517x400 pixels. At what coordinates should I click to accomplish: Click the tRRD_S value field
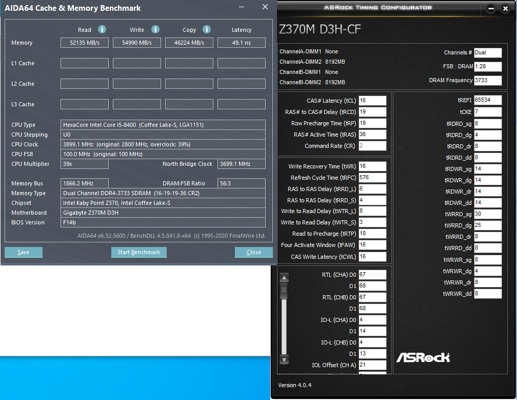pos(372,200)
